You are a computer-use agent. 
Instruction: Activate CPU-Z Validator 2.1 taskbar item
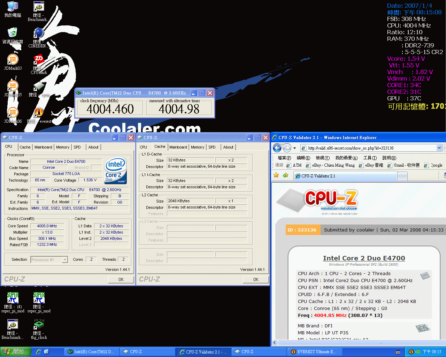pos(203,352)
